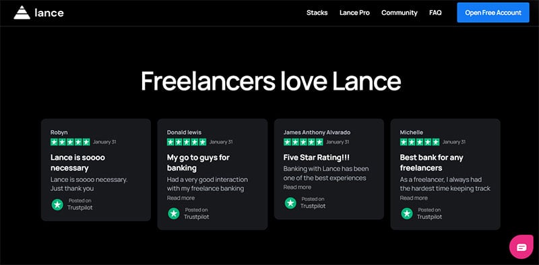The image size is (539, 265).
Task: Click the "Lance is soooo necessary" review title
Action: coord(77,163)
